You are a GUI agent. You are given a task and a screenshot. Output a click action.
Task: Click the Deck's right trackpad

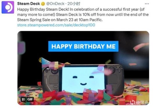coord(113,79)
